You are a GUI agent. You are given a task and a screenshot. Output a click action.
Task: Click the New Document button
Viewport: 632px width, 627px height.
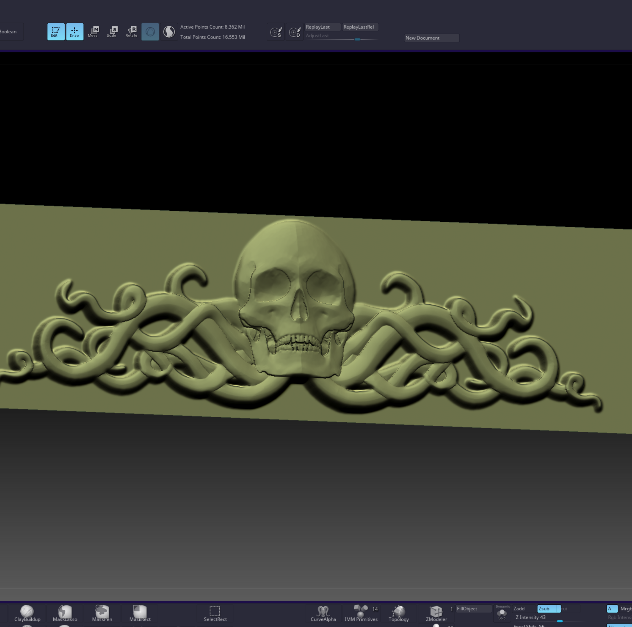(431, 38)
